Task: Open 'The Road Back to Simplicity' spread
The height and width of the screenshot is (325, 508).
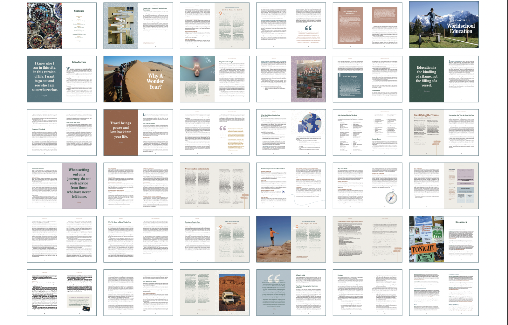Action: point(367,26)
